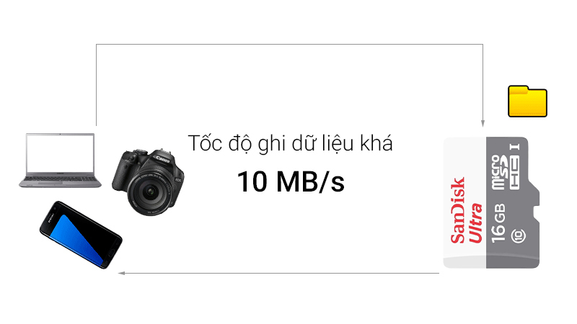
Task: Click the 16 GB capacity label
Action: pos(499,223)
